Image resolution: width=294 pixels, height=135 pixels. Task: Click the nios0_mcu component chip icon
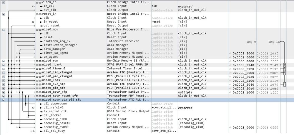(x=40, y=29)
